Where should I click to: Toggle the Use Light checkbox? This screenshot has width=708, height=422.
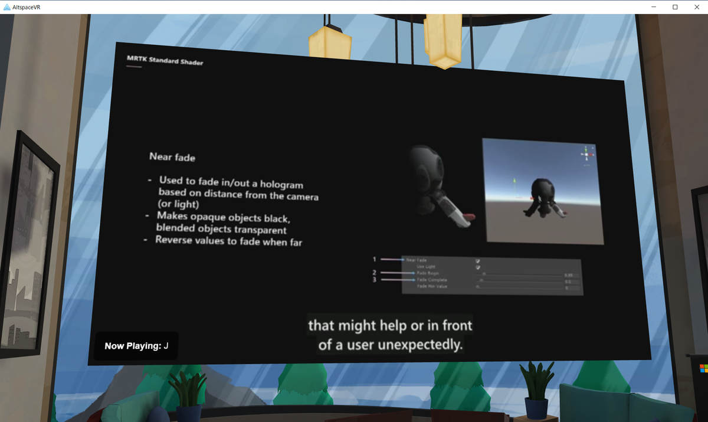click(x=478, y=267)
